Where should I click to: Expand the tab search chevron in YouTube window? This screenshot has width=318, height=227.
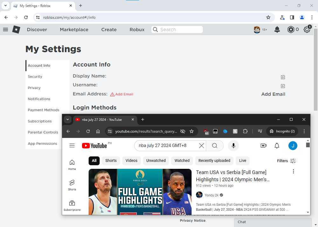click(x=67, y=119)
